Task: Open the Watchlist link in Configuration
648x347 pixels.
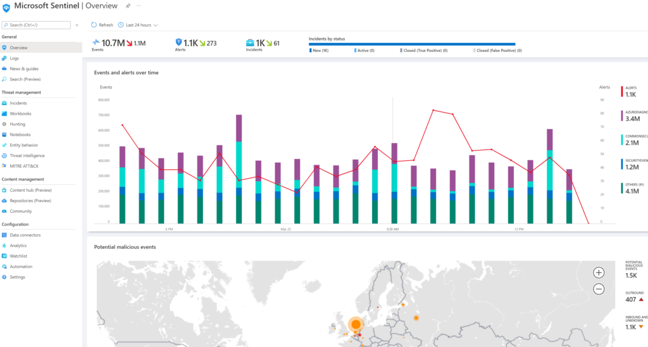Action: click(18, 256)
